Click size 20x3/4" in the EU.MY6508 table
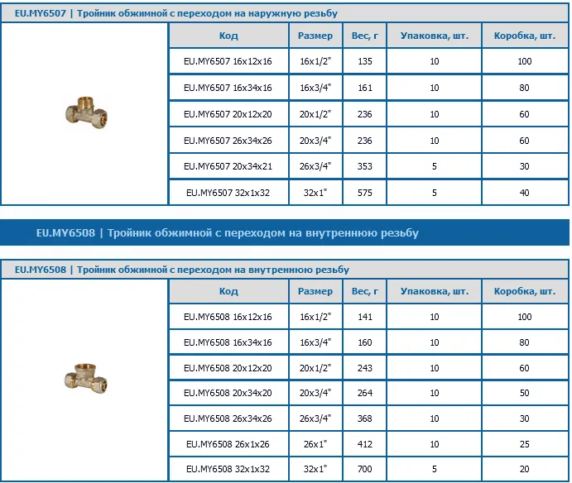Screen dimensions: 572x483 point(315,393)
